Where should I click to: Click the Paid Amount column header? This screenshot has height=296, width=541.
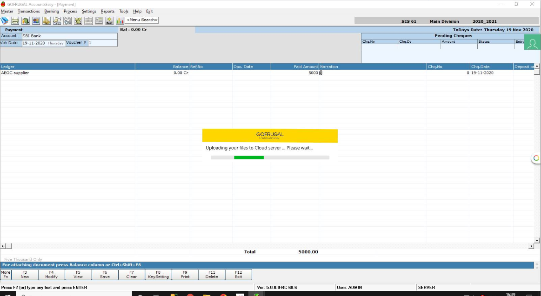294,66
